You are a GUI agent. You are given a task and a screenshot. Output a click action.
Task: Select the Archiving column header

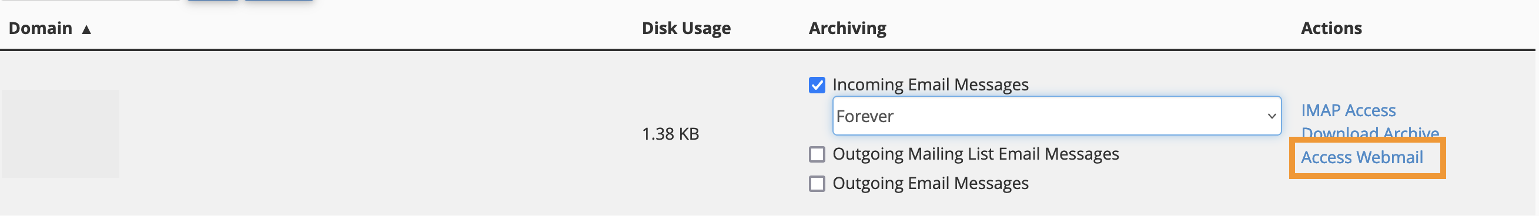847,28
